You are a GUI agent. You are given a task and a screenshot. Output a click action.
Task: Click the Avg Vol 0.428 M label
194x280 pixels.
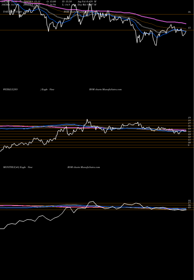coord(87,2)
